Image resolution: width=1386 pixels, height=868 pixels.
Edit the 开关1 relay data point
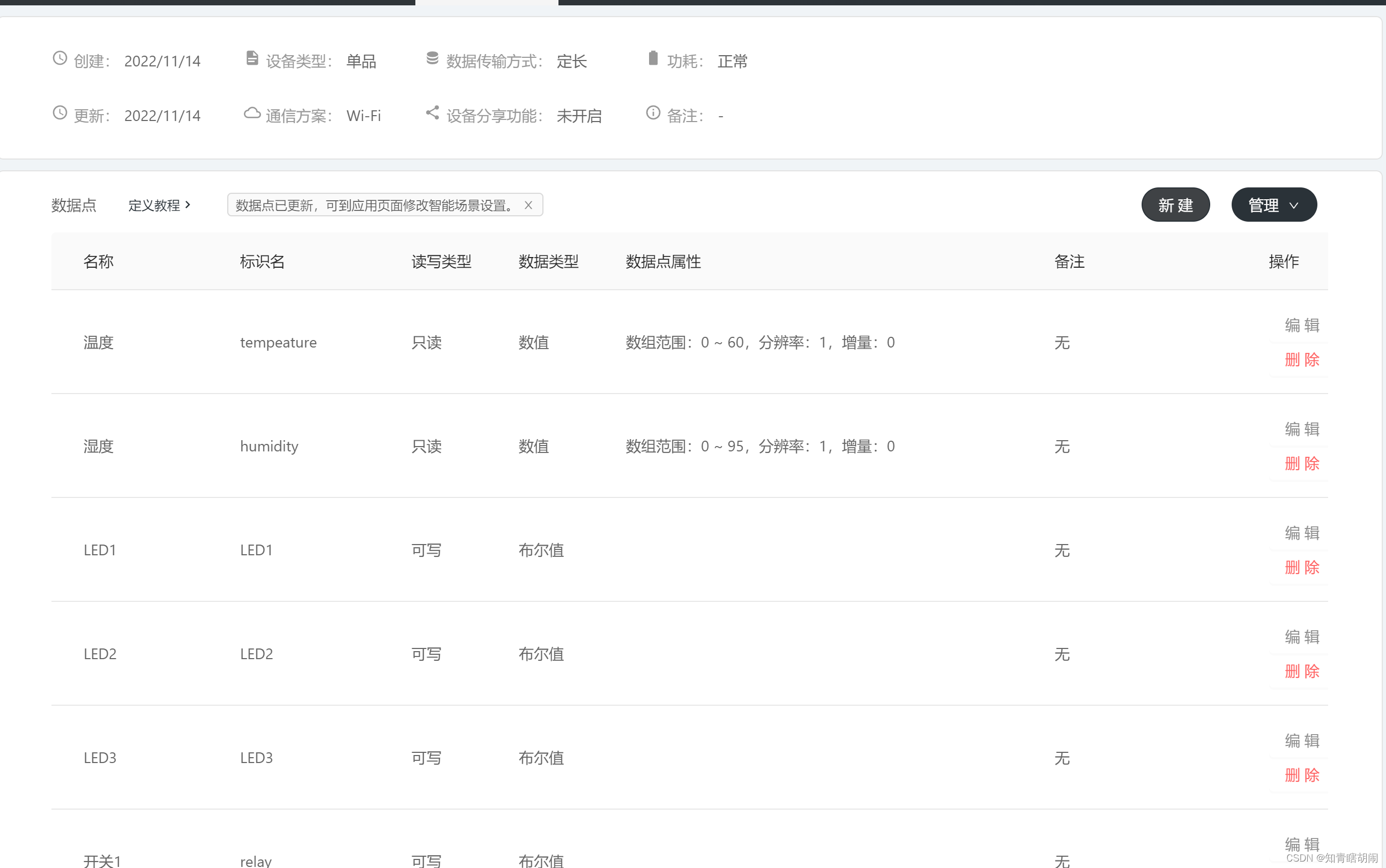pos(1301,844)
